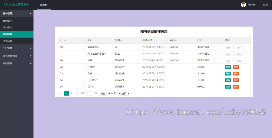This screenshot has height=138, width=272.
Task: Click disabled 拒绝 button in row 21
Action: tap(239, 54)
